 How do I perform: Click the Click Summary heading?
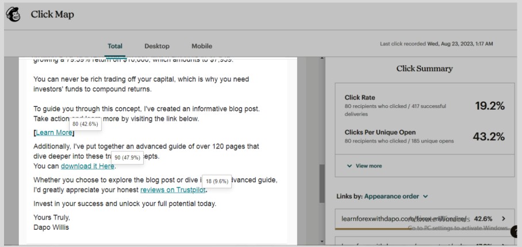(424, 69)
